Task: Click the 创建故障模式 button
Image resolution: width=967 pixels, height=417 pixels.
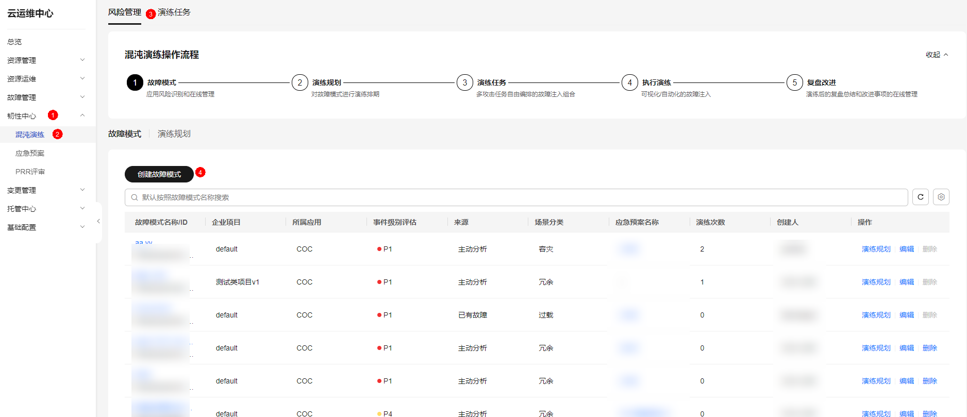Action: tap(159, 174)
